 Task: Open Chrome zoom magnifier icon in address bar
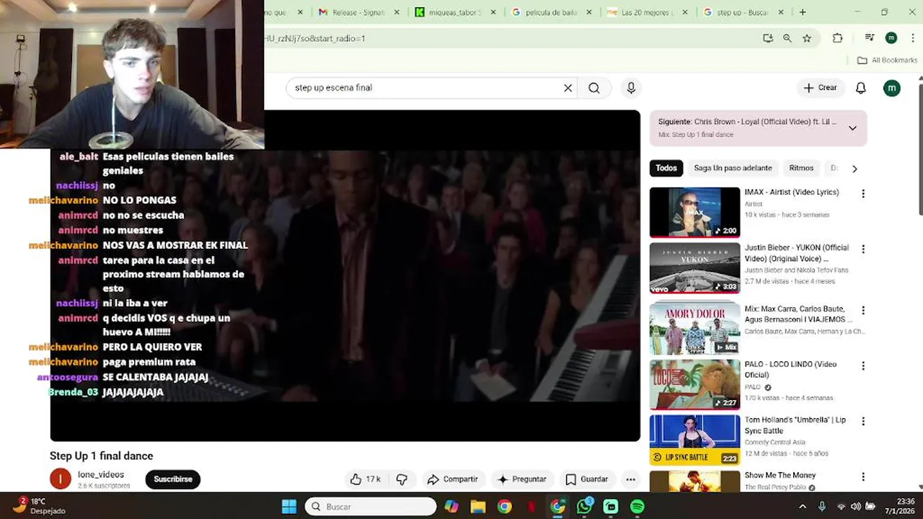point(787,38)
